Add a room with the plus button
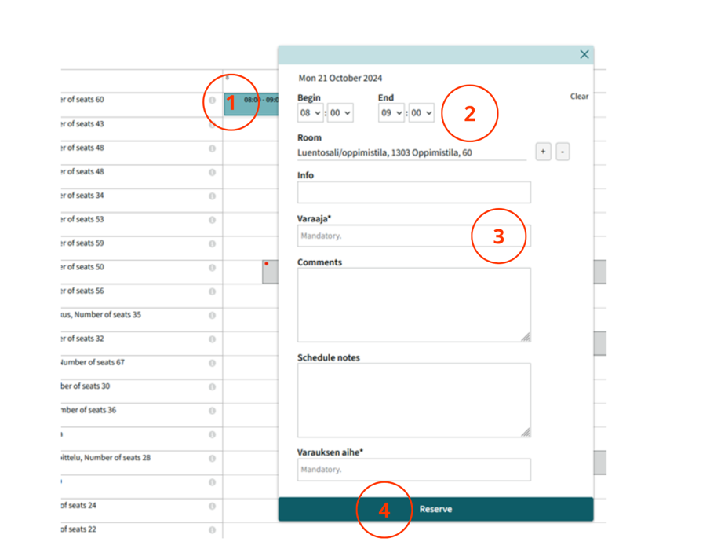Screen dimensions: 710x560 pos(543,152)
